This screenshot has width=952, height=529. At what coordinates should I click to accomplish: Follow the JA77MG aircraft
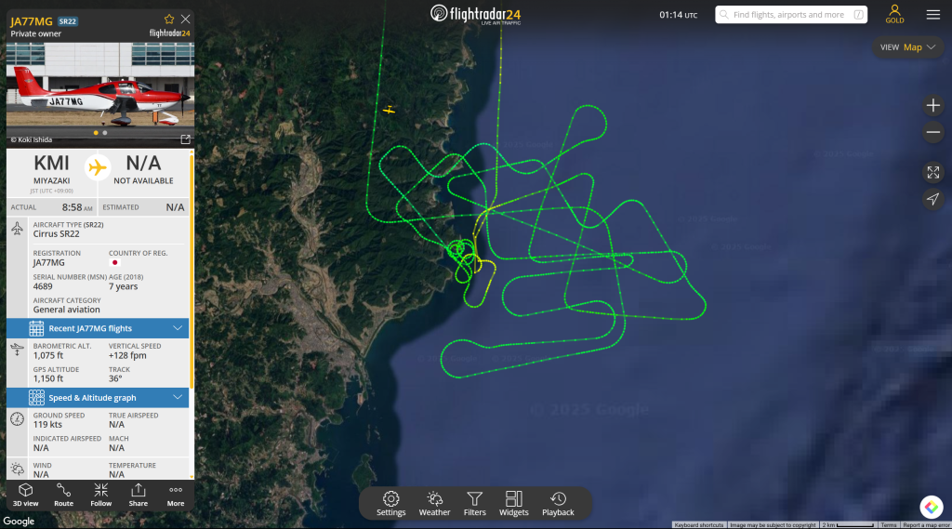coord(100,495)
